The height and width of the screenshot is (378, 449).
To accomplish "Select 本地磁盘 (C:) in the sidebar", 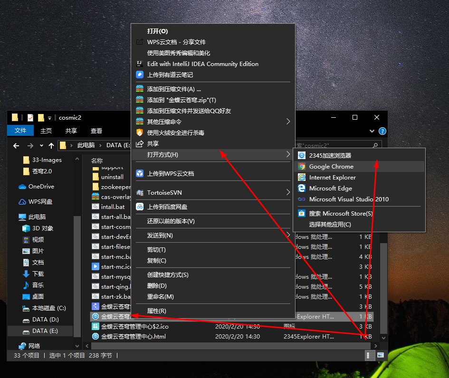I will [44, 308].
